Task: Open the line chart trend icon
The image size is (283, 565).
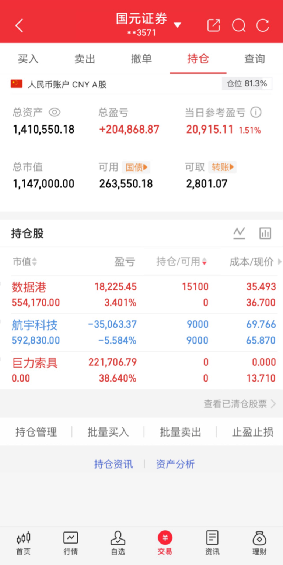Action: [239, 233]
